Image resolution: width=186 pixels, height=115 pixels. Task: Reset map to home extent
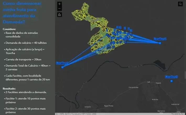point(60,15)
